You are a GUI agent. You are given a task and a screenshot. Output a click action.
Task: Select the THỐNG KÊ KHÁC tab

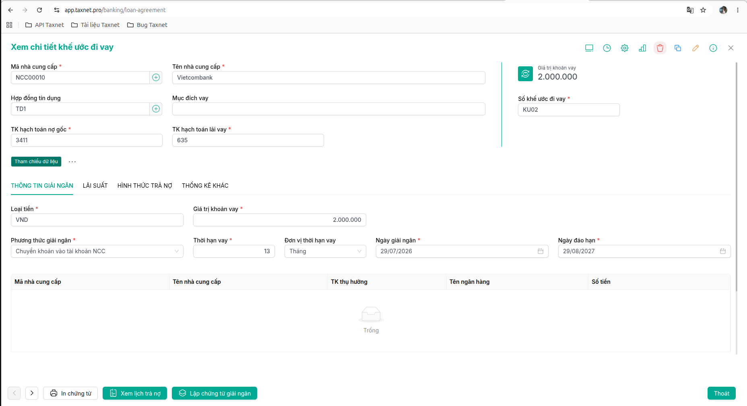[x=205, y=186]
